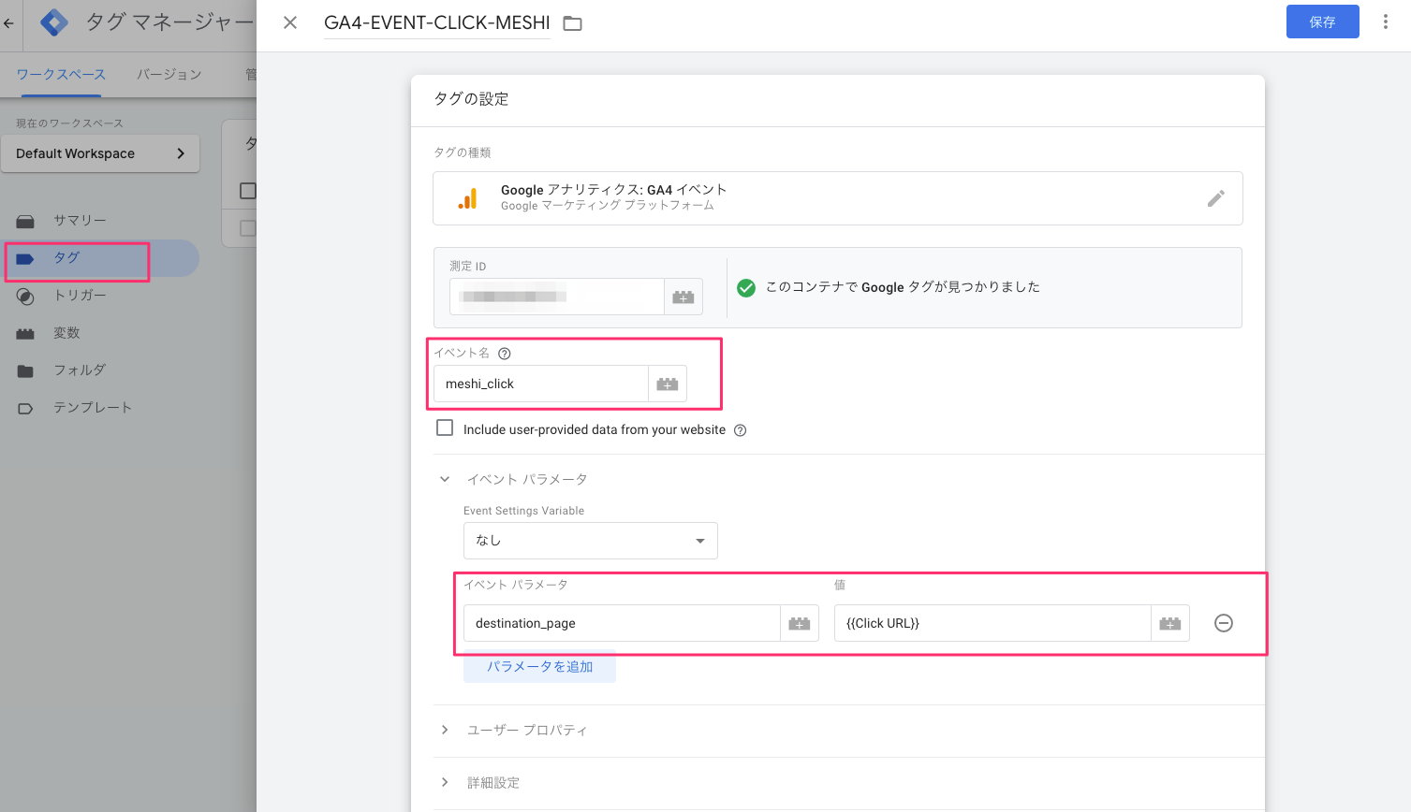Enable Include user-provided data checkbox
The image size is (1411, 812).
[x=445, y=428]
